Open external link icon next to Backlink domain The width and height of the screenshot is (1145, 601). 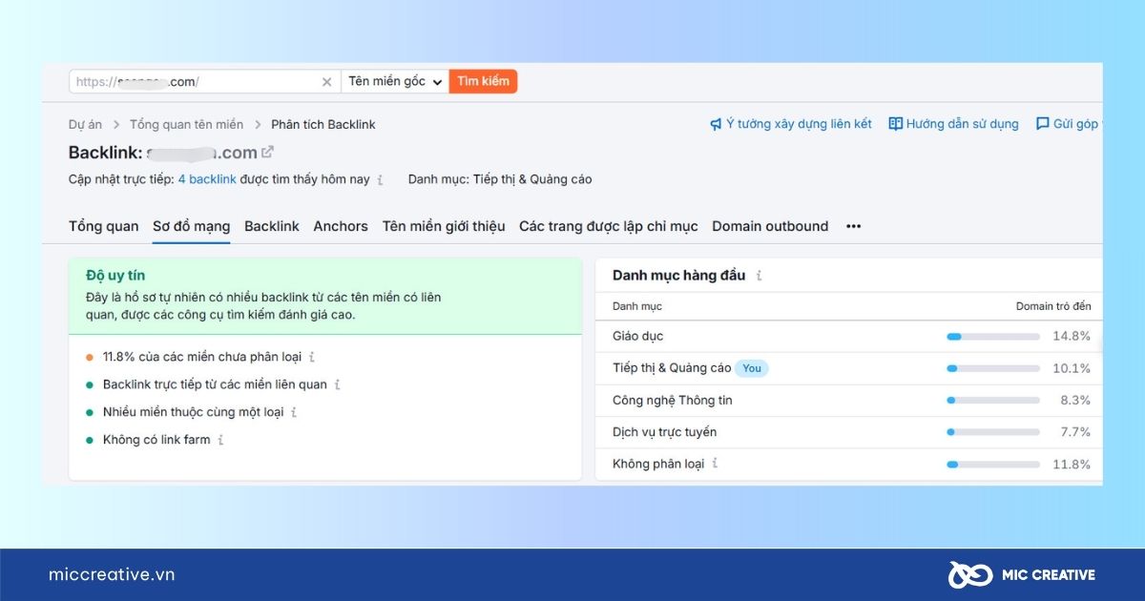[x=268, y=153]
